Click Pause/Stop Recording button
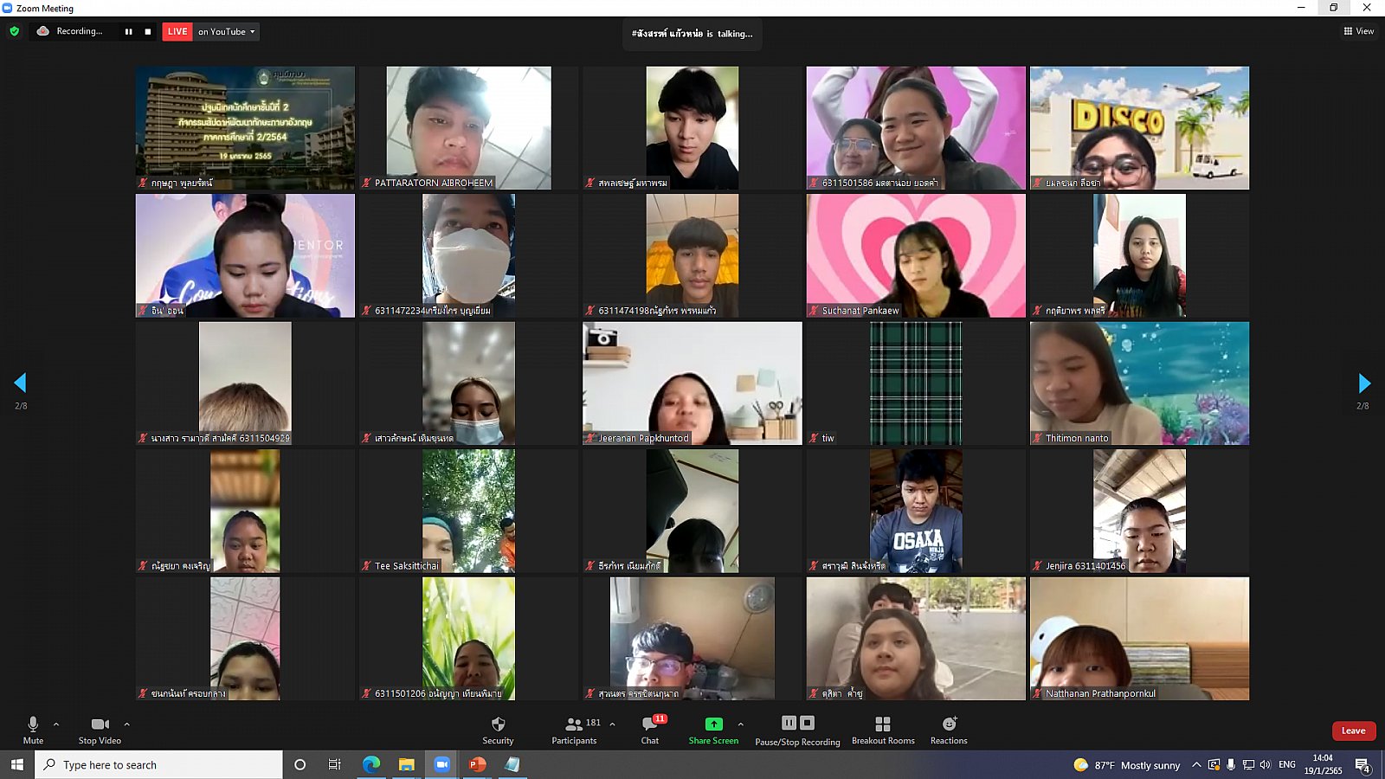1385x779 pixels. click(797, 729)
